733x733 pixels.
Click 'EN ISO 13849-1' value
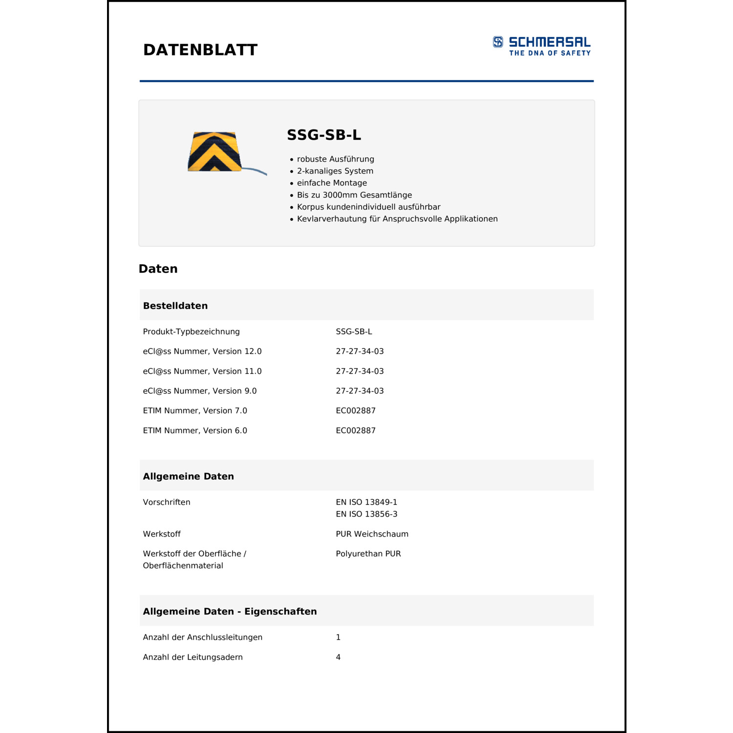366,502
